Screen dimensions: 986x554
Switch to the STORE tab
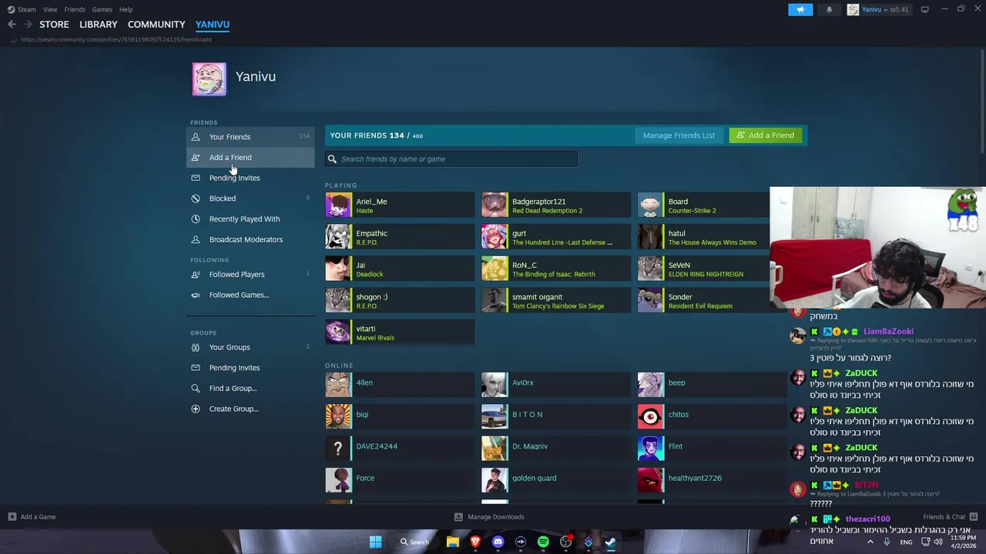coord(54,25)
